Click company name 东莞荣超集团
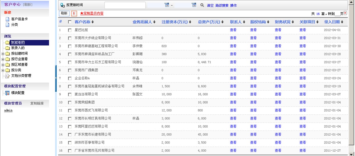The image size is (355, 156). click(85, 102)
